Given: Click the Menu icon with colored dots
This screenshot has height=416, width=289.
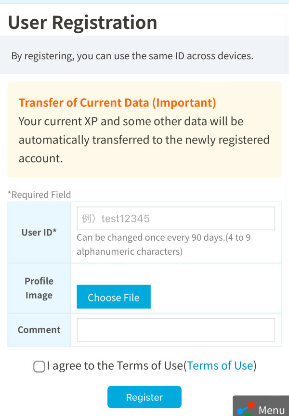Looking at the screenshot, I should [246, 409].
